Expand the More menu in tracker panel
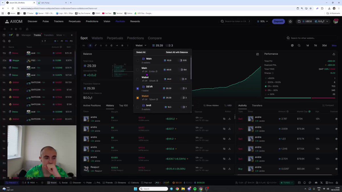Screen dimensions: 342x192 pyautogui.click(x=60, y=35)
